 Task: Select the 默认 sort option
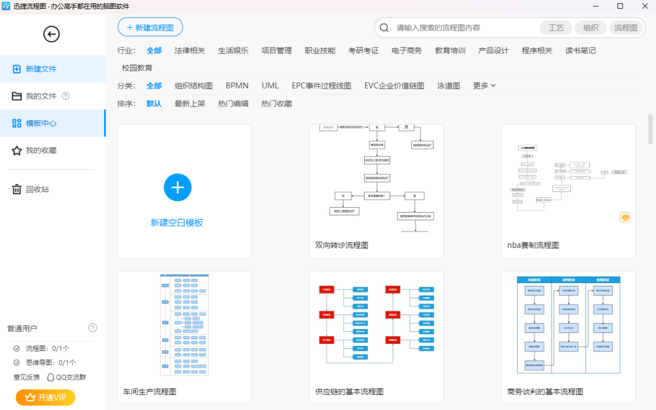(x=154, y=103)
